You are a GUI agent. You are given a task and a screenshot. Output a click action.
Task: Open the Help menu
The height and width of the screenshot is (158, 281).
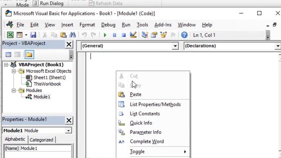(207, 25)
